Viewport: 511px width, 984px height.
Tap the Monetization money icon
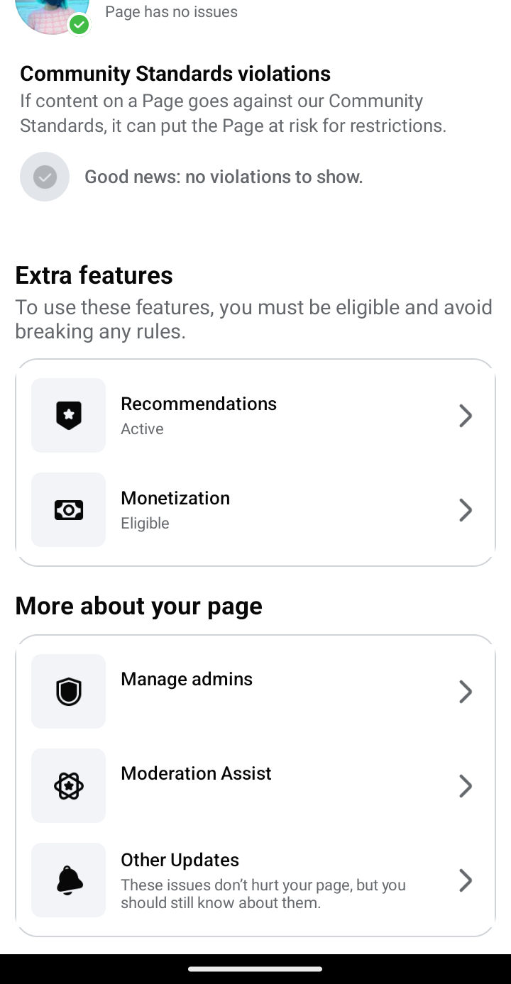point(69,510)
